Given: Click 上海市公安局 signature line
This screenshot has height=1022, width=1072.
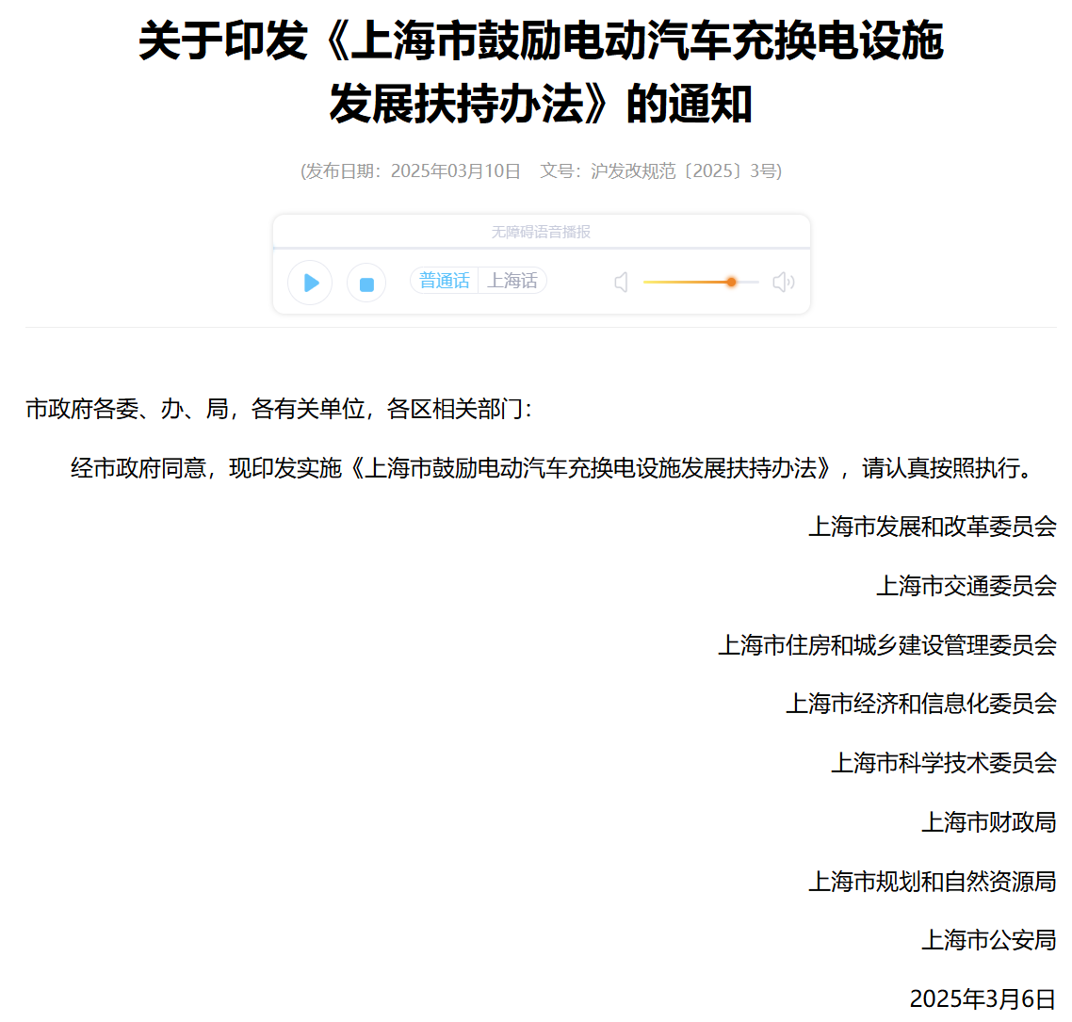Looking at the screenshot, I should click(x=989, y=940).
